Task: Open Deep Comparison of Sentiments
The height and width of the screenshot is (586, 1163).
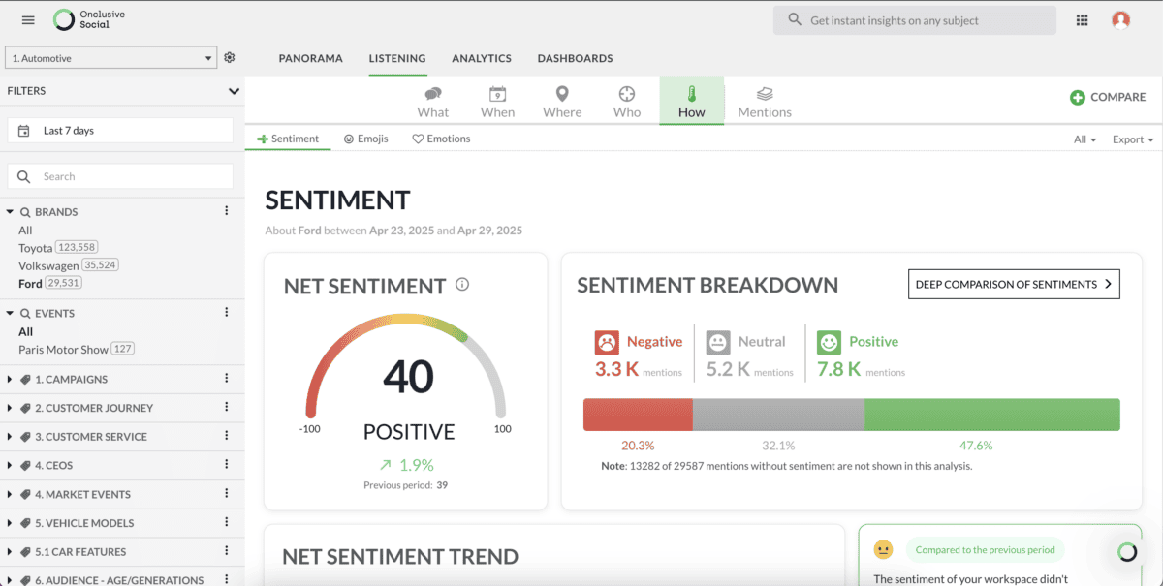Action: click(1014, 284)
